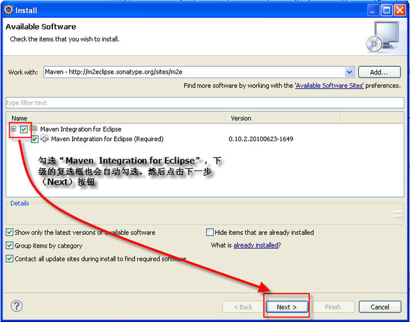Click the category icon beside Maven Integration for Eclipse
Image resolution: width=410 pixels, height=322 pixels.
click(33, 129)
